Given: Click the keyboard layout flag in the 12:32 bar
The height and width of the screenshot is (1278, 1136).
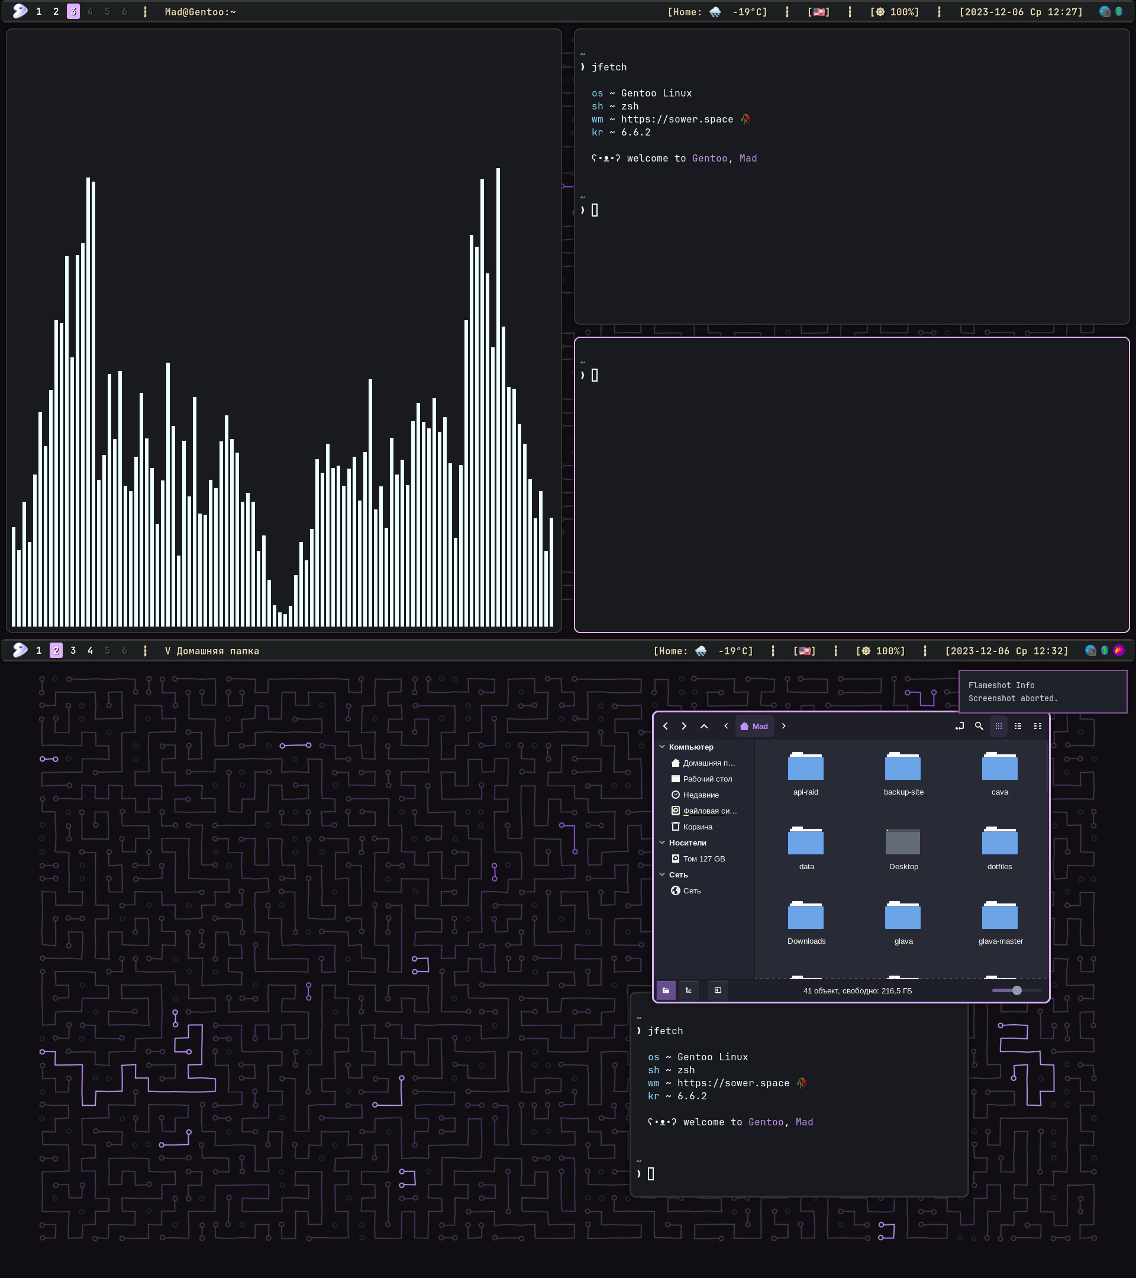Looking at the screenshot, I should [x=805, y=651].
